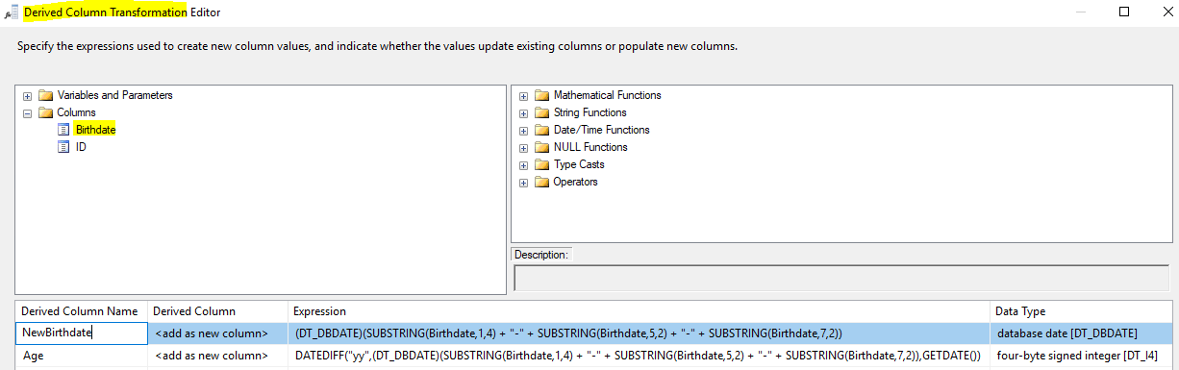1179x370 pixels.
Task: Select the Type Casts label
Action: pos(579,165)
